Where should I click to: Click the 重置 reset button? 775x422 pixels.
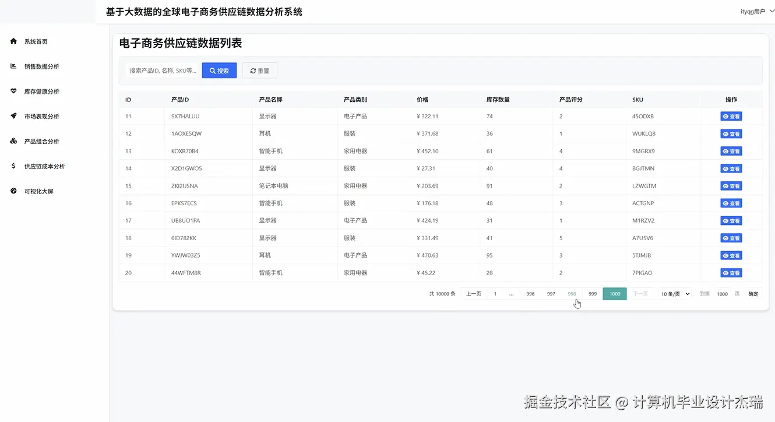coord(259,71)
